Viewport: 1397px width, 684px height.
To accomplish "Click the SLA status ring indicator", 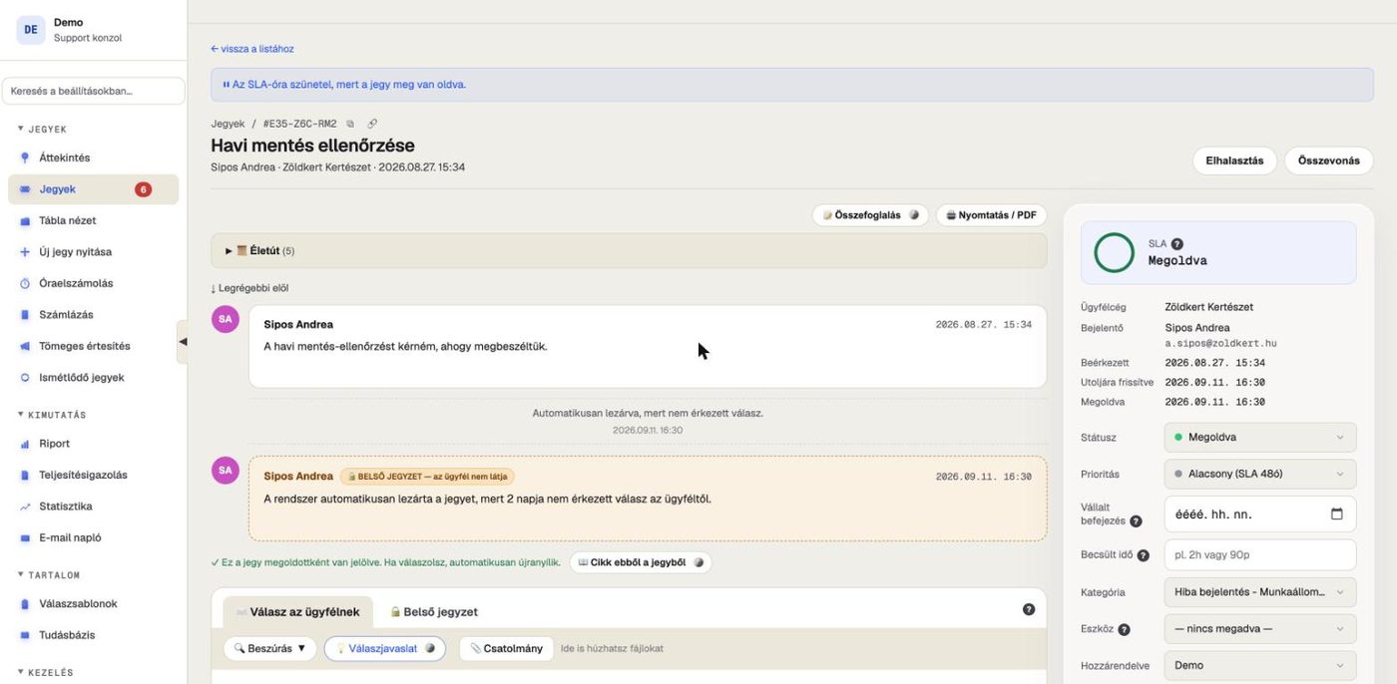I will point(1115,252).
